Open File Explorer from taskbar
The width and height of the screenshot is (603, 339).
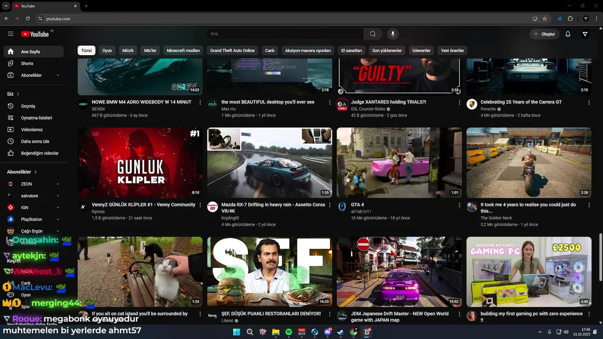pyautogui.click(x=276, y=332)
